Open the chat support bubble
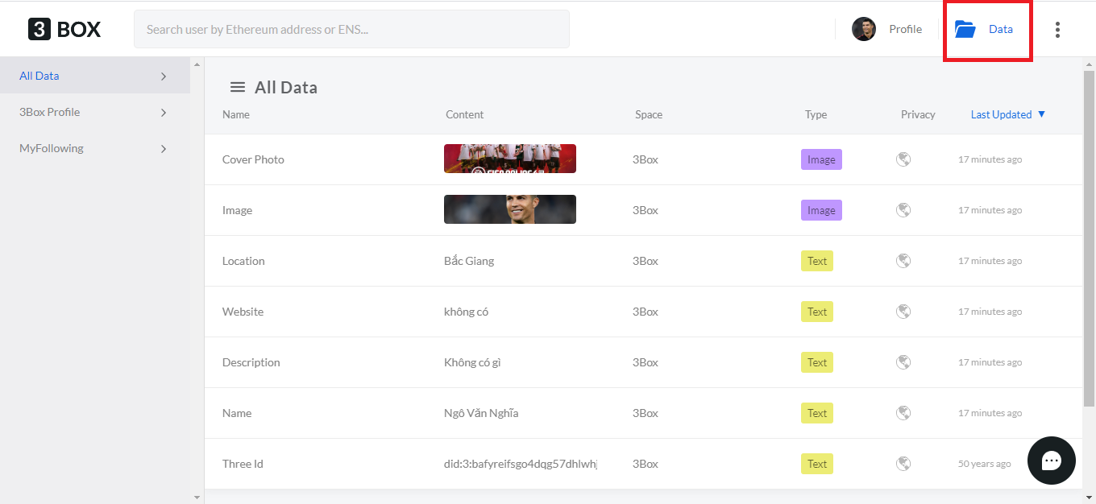 (x=1051, y=461)
